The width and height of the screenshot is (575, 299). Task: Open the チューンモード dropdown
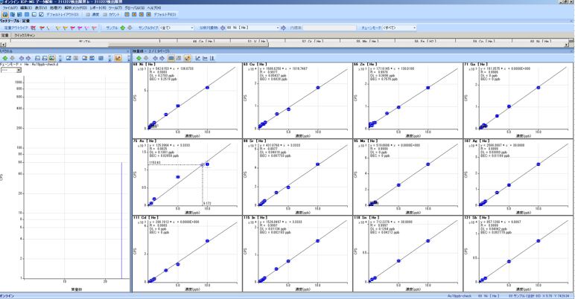pyautogui.click(x=397, y=26)
